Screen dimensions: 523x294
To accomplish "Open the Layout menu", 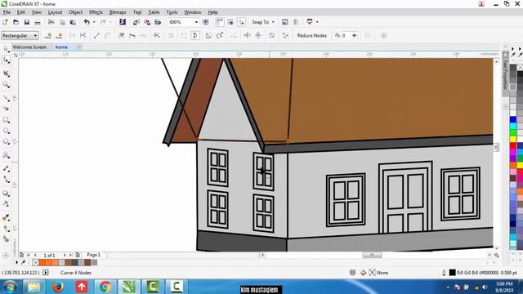I will click(x=55, y=12).
